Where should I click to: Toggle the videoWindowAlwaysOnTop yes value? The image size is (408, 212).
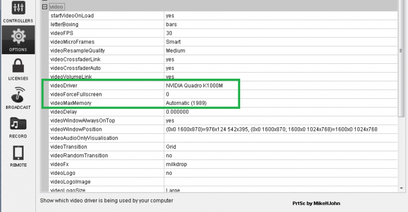(170, 121)
